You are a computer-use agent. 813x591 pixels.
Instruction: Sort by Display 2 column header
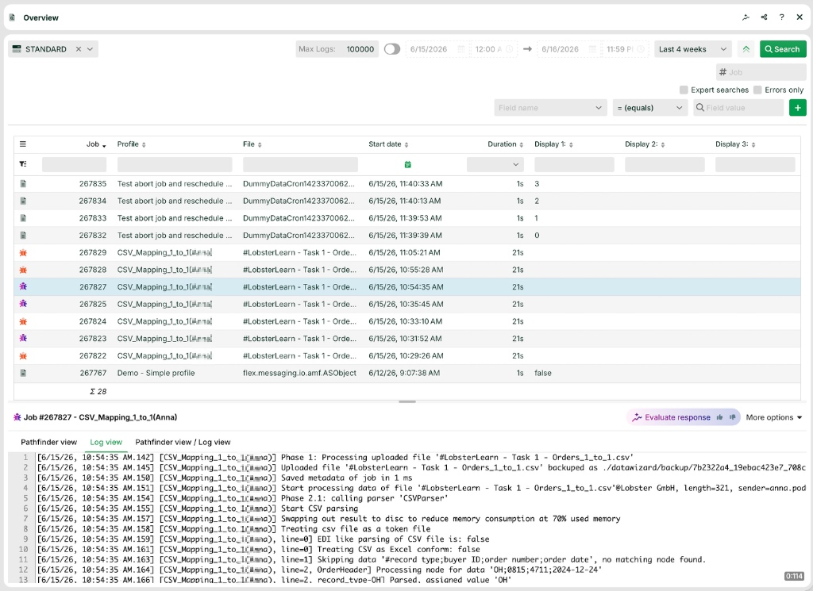click(x=645, y=144)
